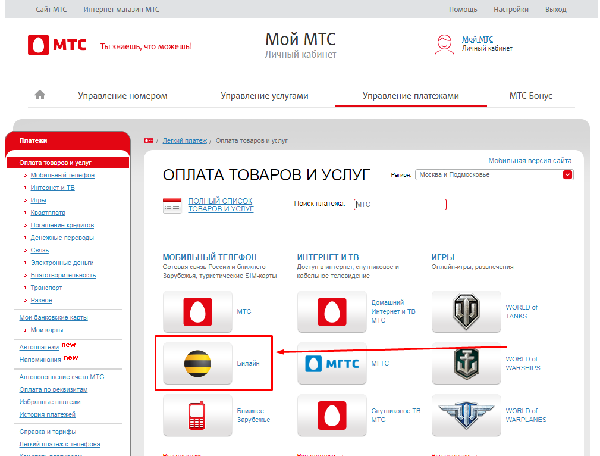This screenshot has height=456, width=600.
Task: Open Настройки in the top bar
Action: click(511, 9)
